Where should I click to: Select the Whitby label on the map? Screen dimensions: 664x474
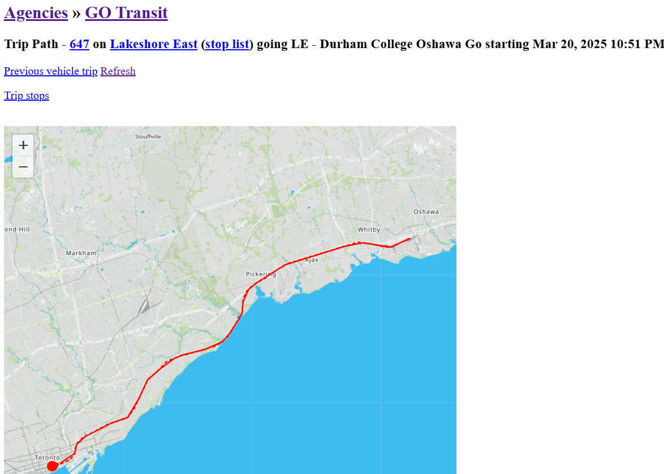[369, 230]
